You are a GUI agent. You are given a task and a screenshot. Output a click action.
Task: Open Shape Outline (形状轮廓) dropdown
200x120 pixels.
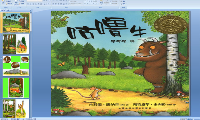click(114, 1)
